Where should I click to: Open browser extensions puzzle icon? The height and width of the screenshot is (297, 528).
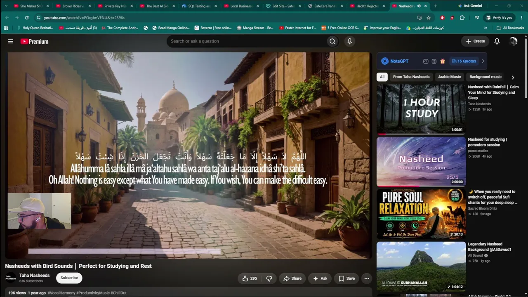coord(462,18)
